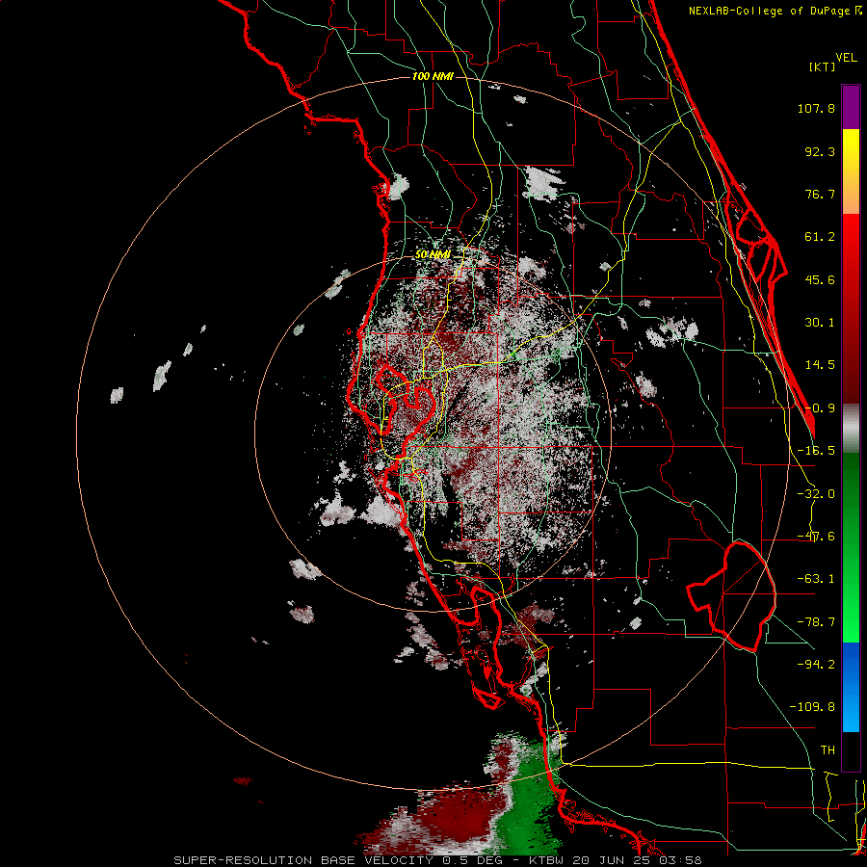Click the blue segment of the velocity color bar
The image size is (867, 867).
pyautogui.click(x=851, y=687)
